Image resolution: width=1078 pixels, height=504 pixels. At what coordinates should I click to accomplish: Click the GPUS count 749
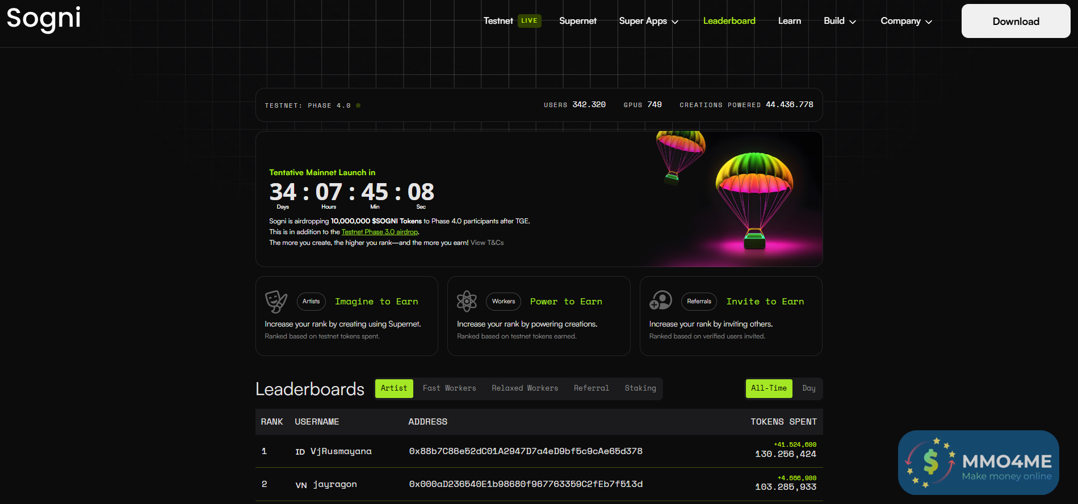[655, 105]
